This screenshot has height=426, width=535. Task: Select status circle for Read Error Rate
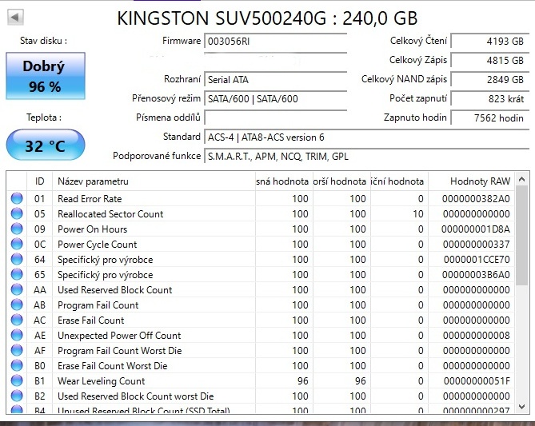[17, 198]
